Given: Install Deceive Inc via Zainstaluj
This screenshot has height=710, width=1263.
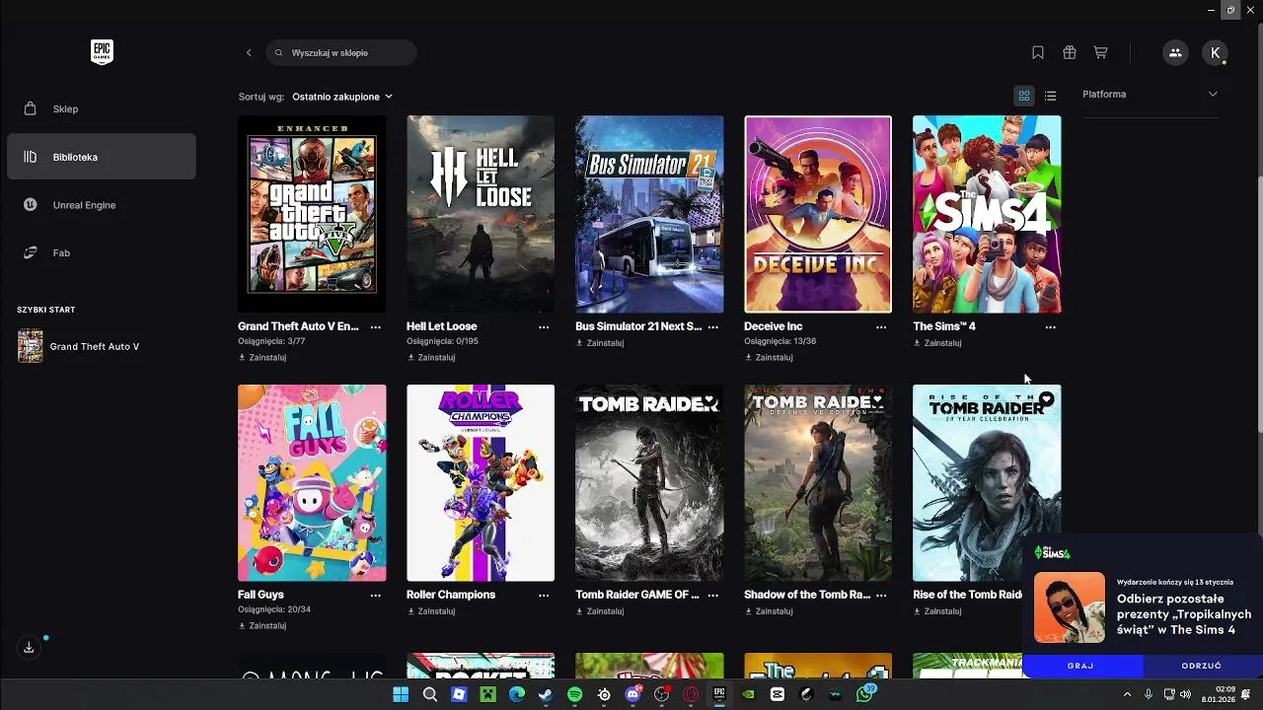Looking at the screenshot, I should pyautogui.click(x=768, y=357).
